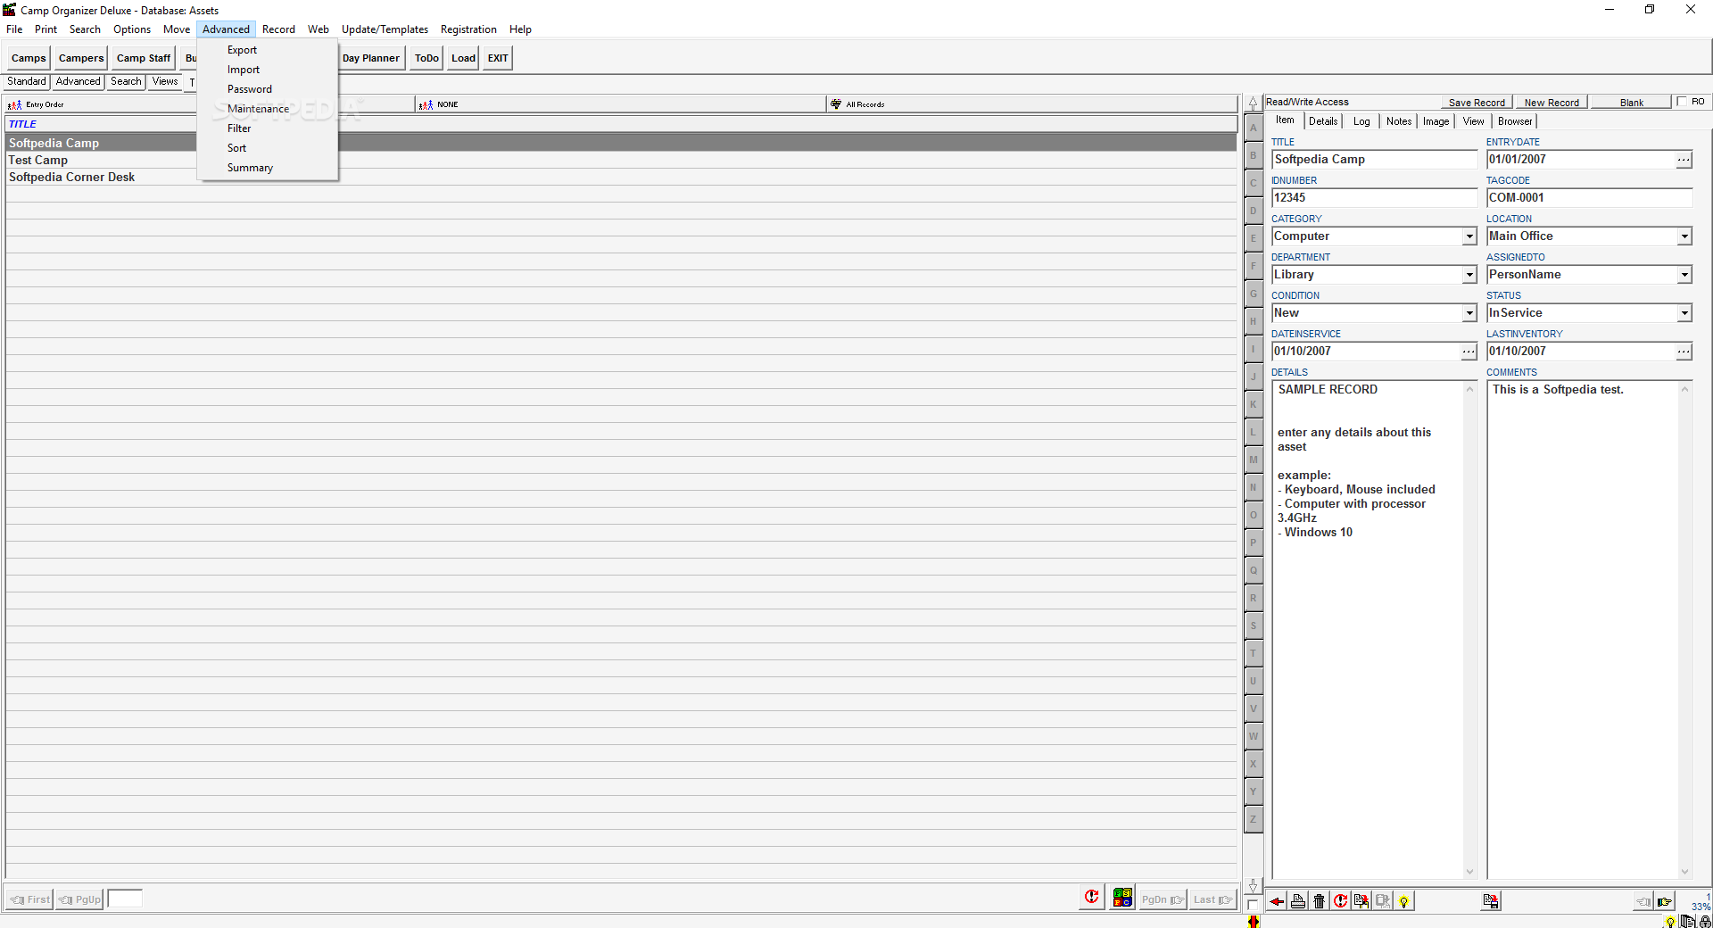Click the up arrow above alphabet index

click(x=1254, y=104)
